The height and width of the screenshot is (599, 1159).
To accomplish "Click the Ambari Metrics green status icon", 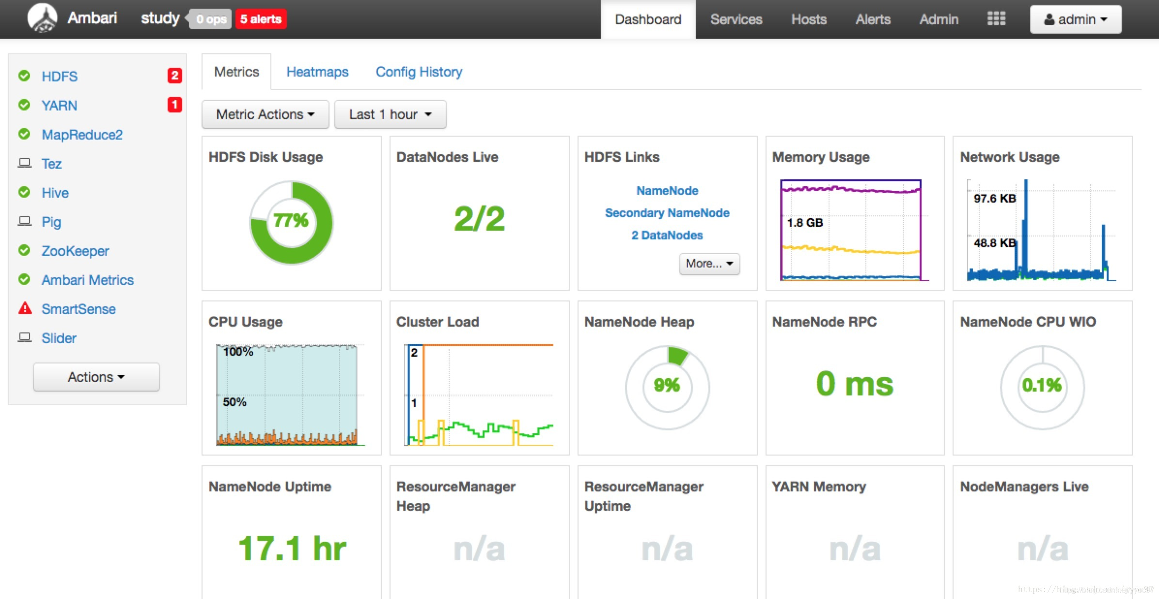I will (24, 279).
